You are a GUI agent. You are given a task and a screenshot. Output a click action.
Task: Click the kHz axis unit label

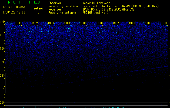[x=2, y=22]
